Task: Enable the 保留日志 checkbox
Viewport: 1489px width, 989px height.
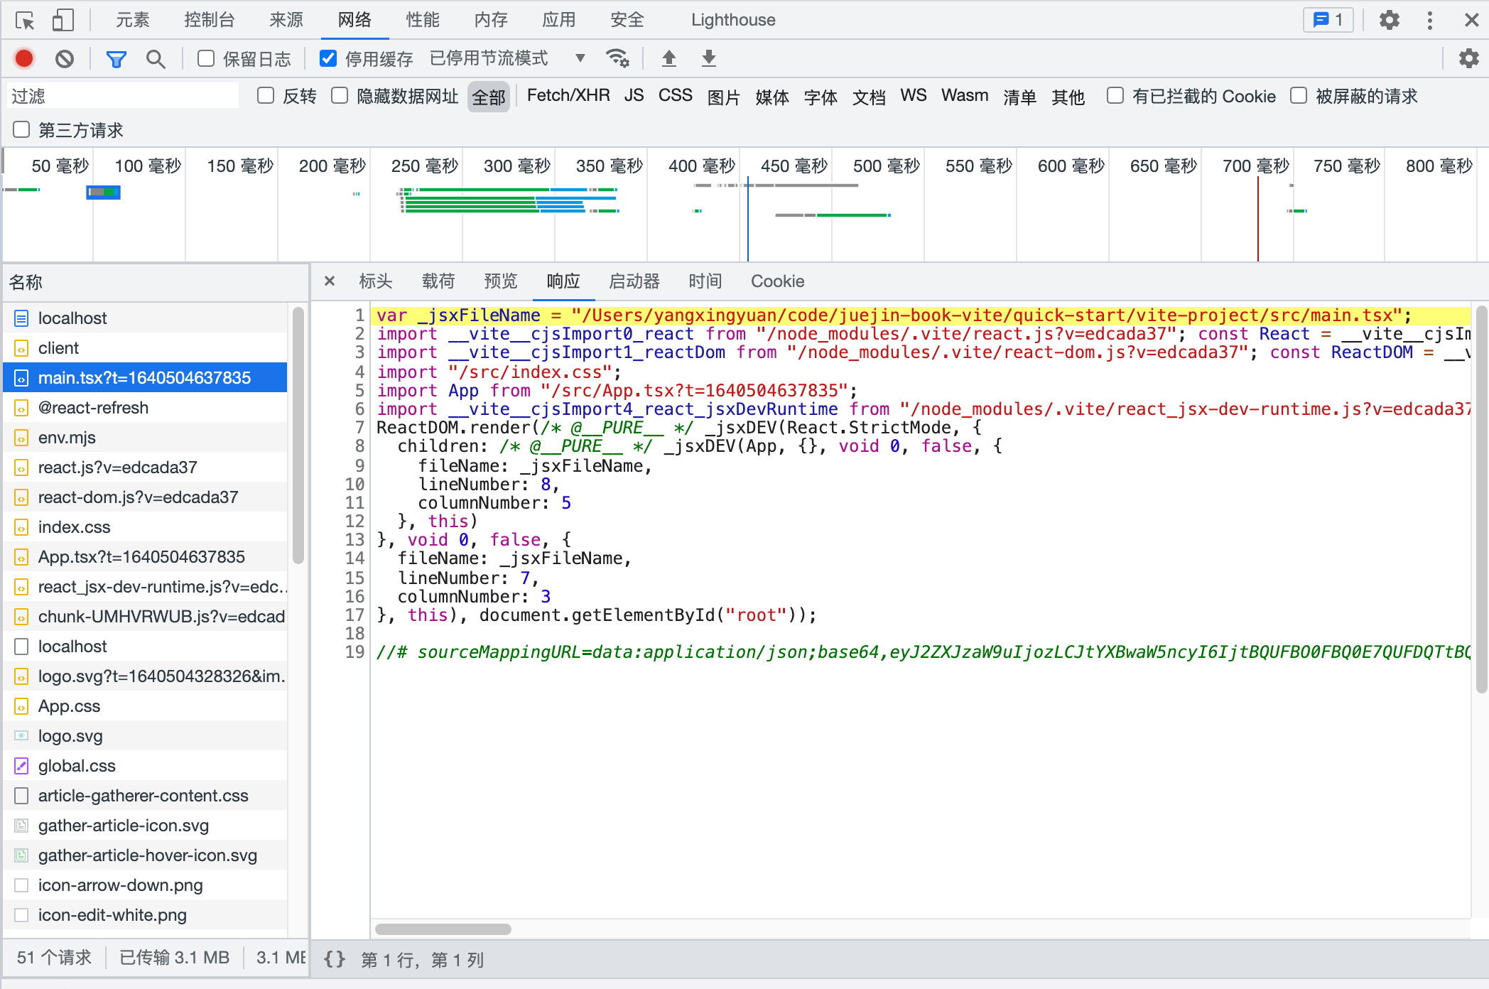Action: pos(206,59)
